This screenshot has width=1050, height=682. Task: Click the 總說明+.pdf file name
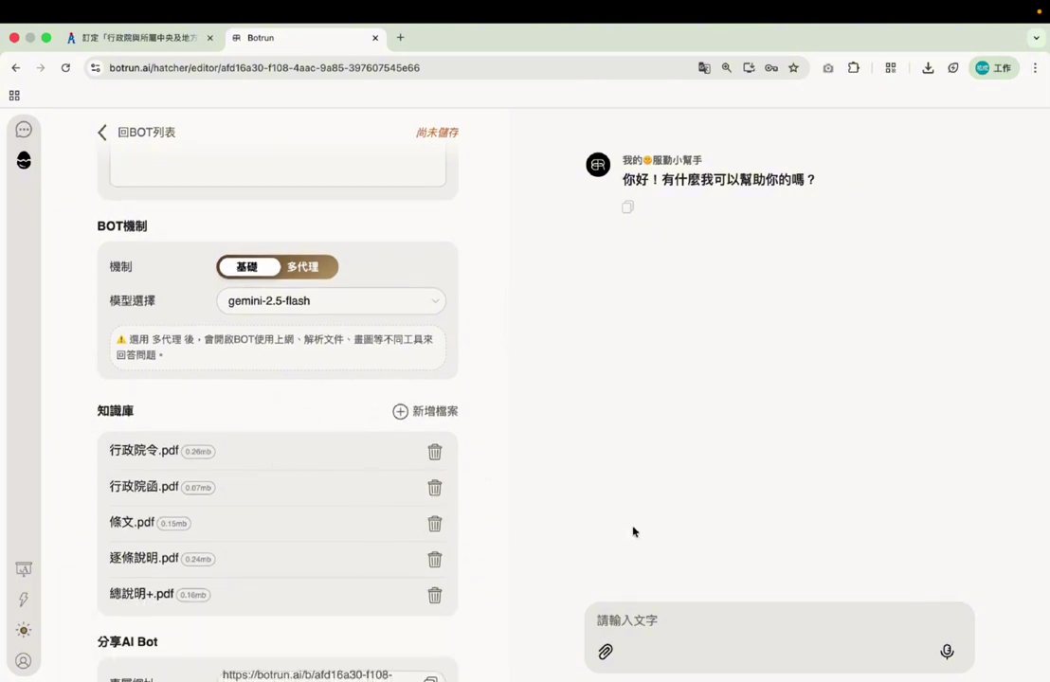coord(141,594)
